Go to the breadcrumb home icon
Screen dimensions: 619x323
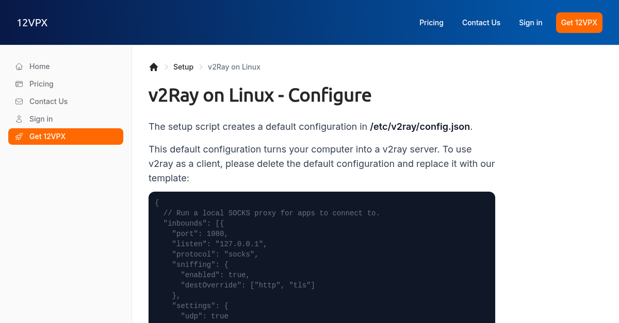pyautogui.click(x=154, y=67)
